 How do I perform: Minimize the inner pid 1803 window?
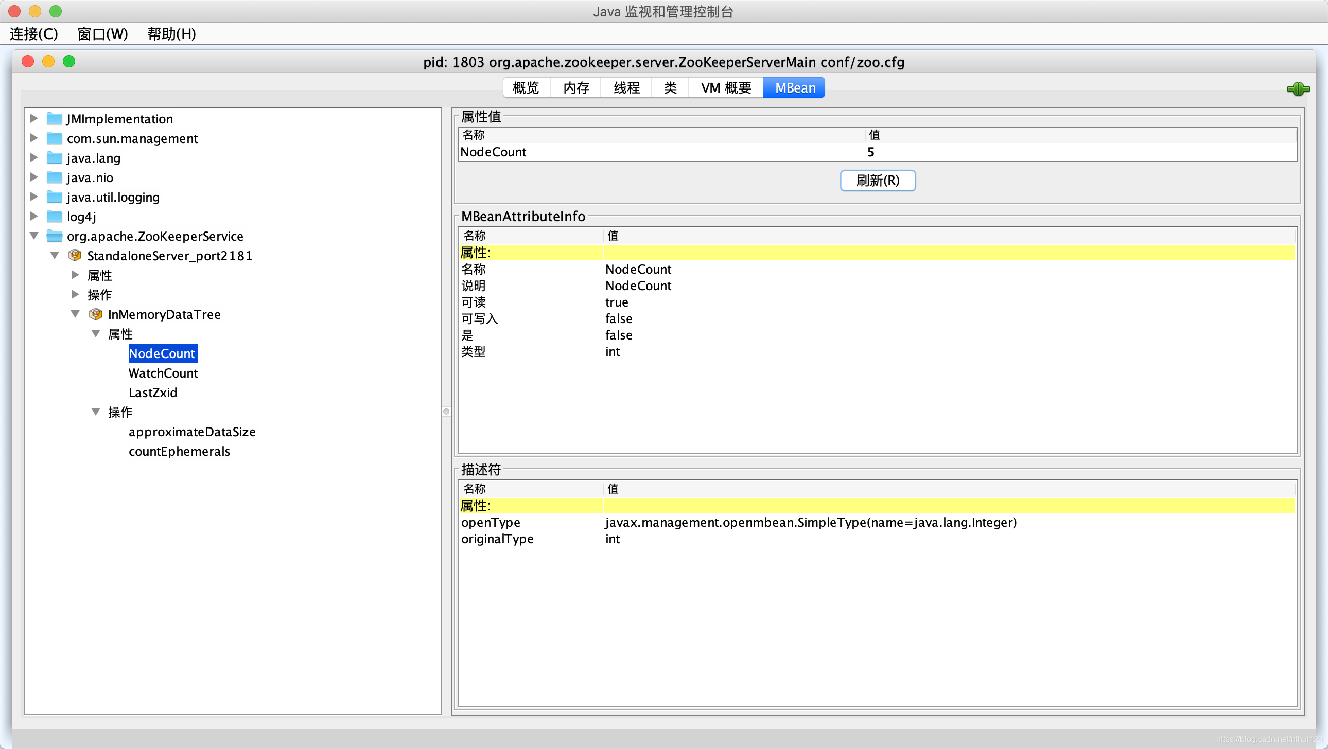point(48,61)
